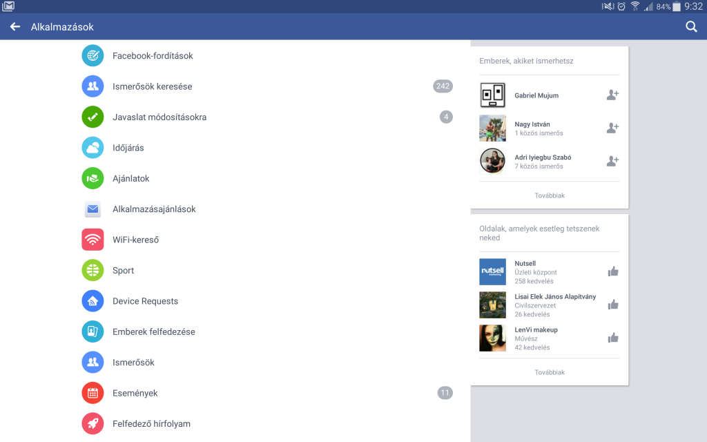The image size is (707, 442).
Task: Tap the Felfedező hírfolyam rocket icon
Action: tap(93, 423)
